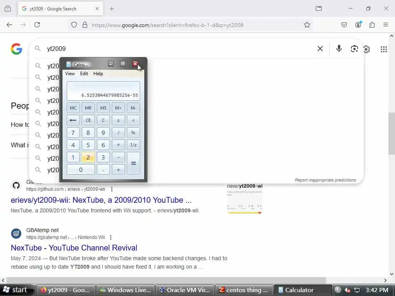Viewport: 395px width, 296px height.
Task: Click the page vertical scrollbar thumb
Action: (x=392, y=133)
